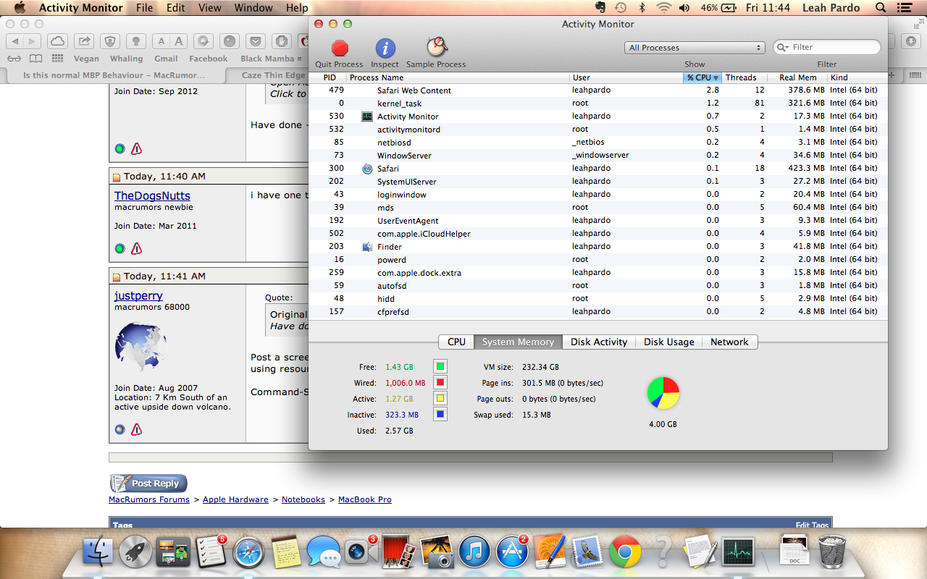Sort by the % CPU column header
The height and width of the screenshot is (579, 927).
(x=702, y=77)
